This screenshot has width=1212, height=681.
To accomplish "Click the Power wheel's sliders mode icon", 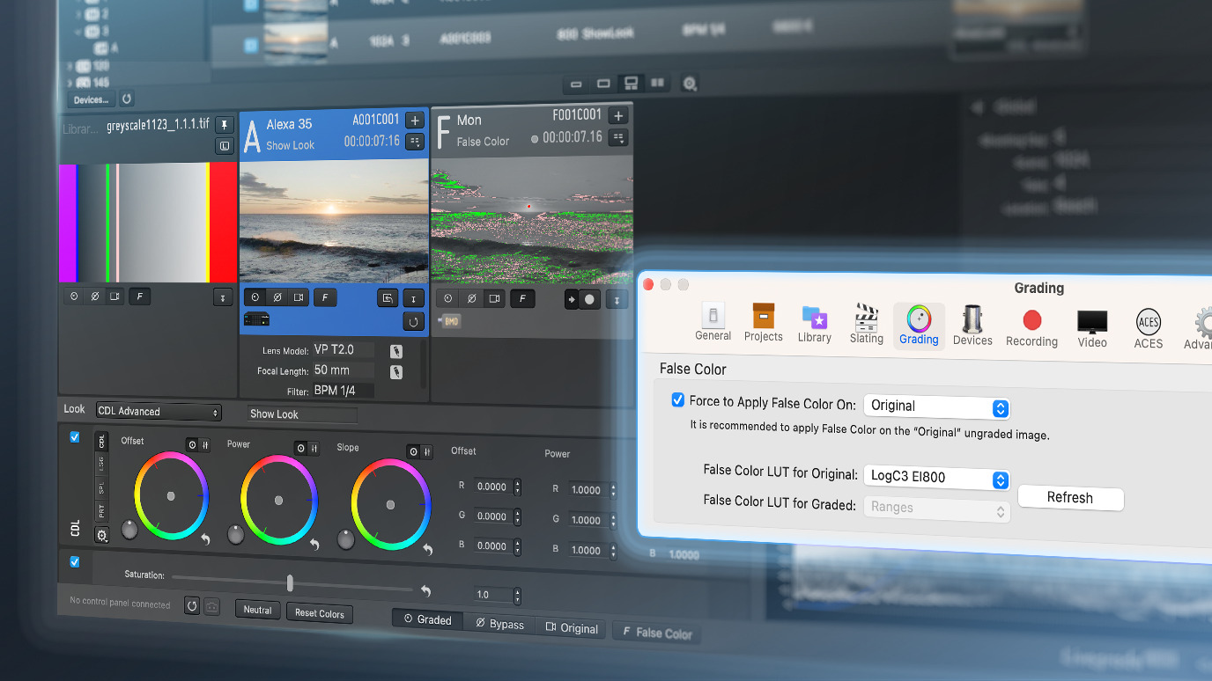I will pos(313,449).
